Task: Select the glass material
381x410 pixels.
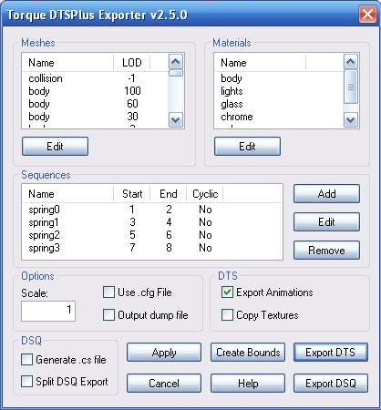Action: (279, 104)
